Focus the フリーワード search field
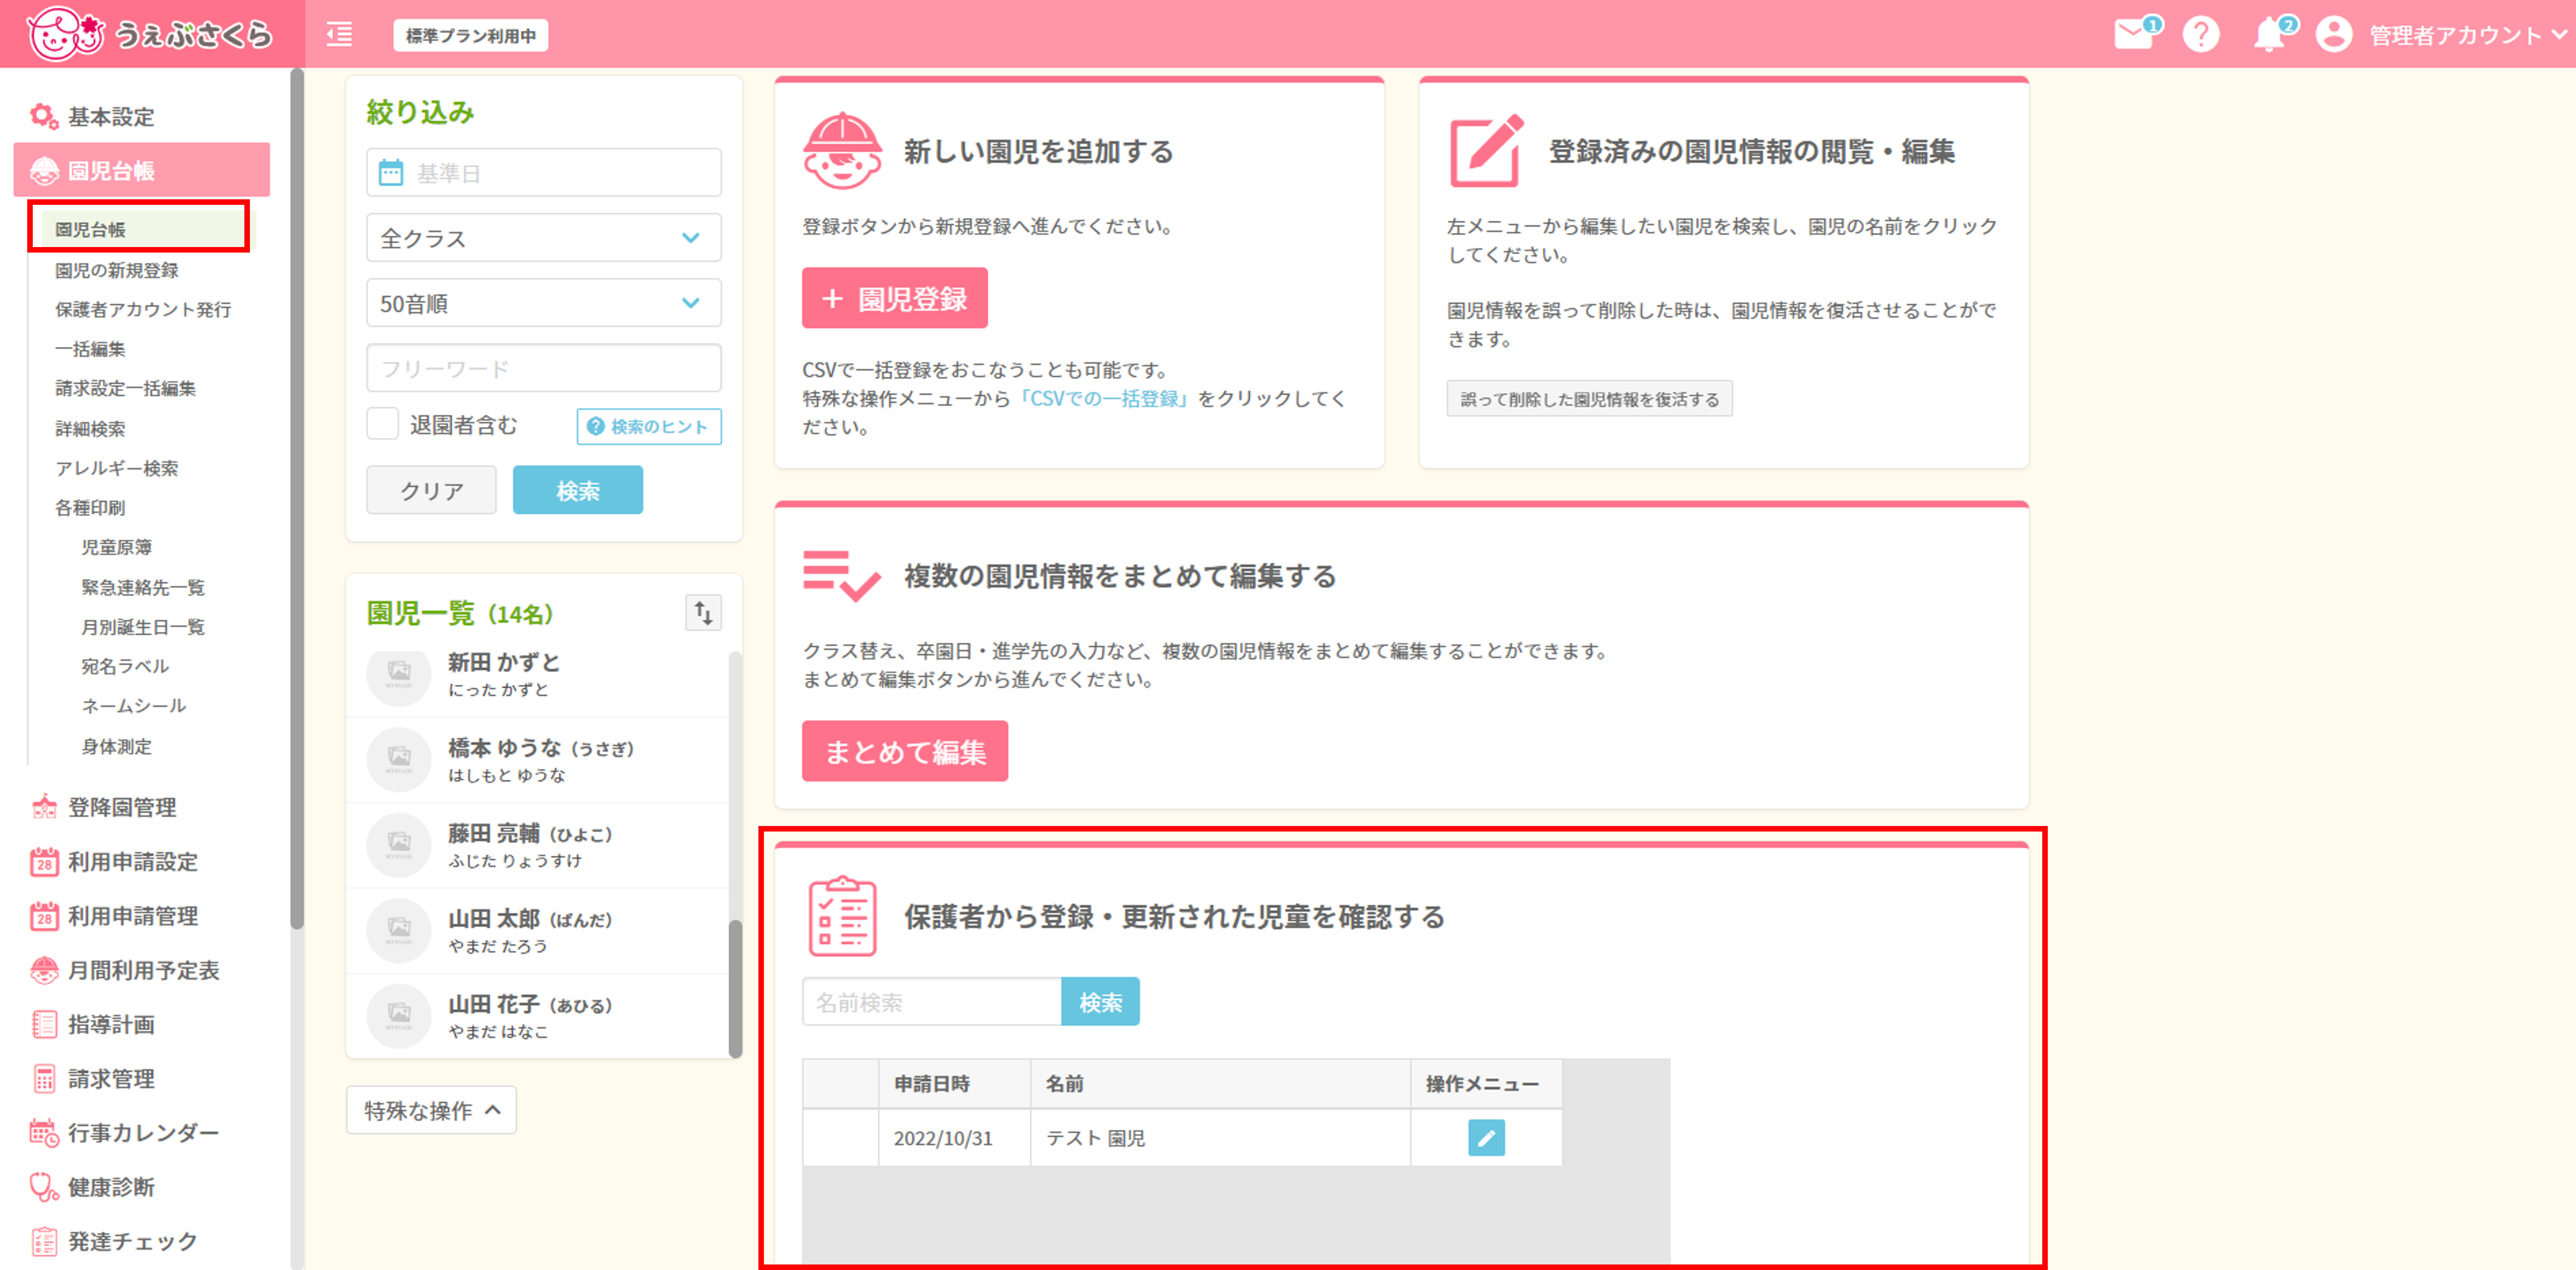 (x=544, y=368)
